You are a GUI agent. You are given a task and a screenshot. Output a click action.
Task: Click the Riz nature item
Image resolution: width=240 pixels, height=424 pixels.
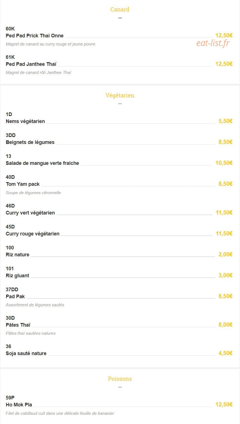pyautogui.click(x=18, y=255)
